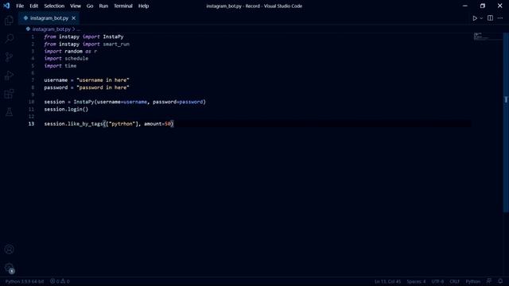This screenshot has height=286, width=509.
Task: Select Python language mode in status bar
Action: click(x=473, y=281)
